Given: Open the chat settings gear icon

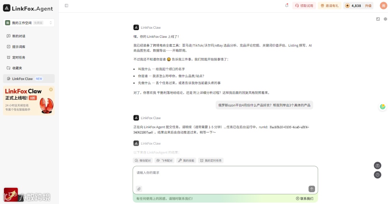Looking at the screenshot, I should 385,19.
